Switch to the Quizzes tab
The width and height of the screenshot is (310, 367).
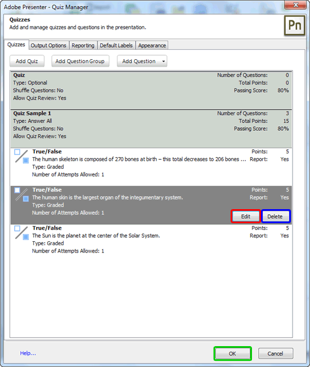[x=16, y=45]
